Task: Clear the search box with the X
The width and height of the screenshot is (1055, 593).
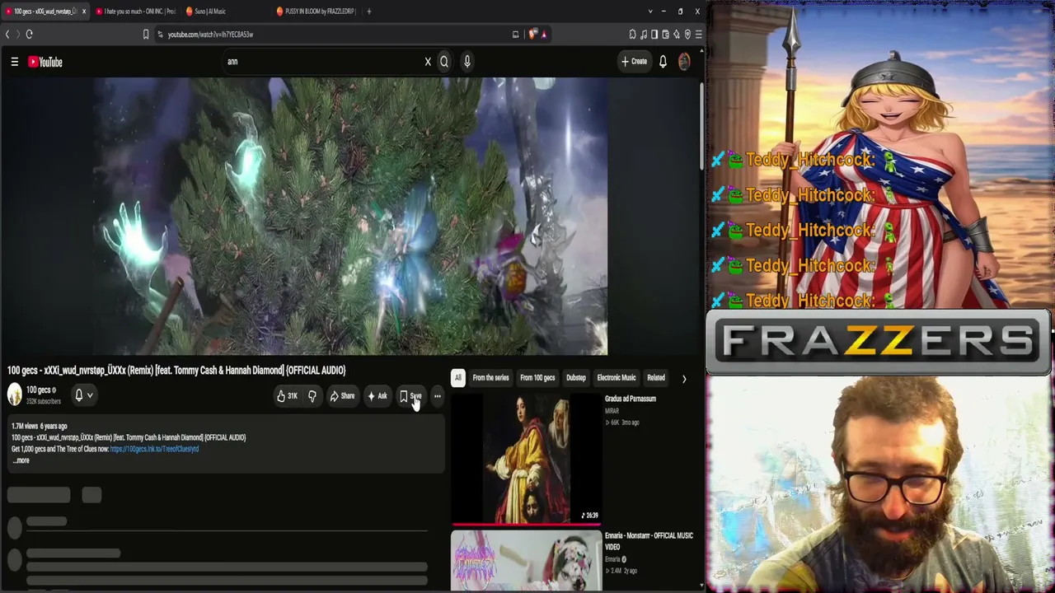Action: 428,62
